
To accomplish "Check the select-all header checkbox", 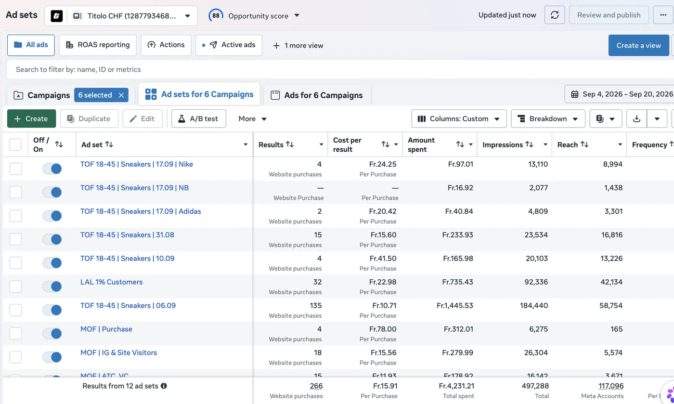I will pos(15,144).
